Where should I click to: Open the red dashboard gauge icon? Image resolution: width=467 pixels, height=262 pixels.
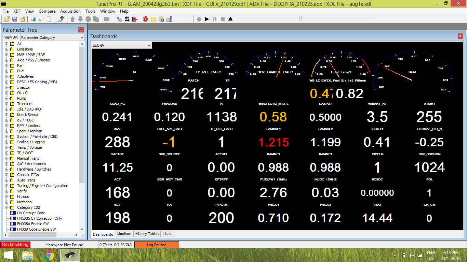click(x=145, y=19)
